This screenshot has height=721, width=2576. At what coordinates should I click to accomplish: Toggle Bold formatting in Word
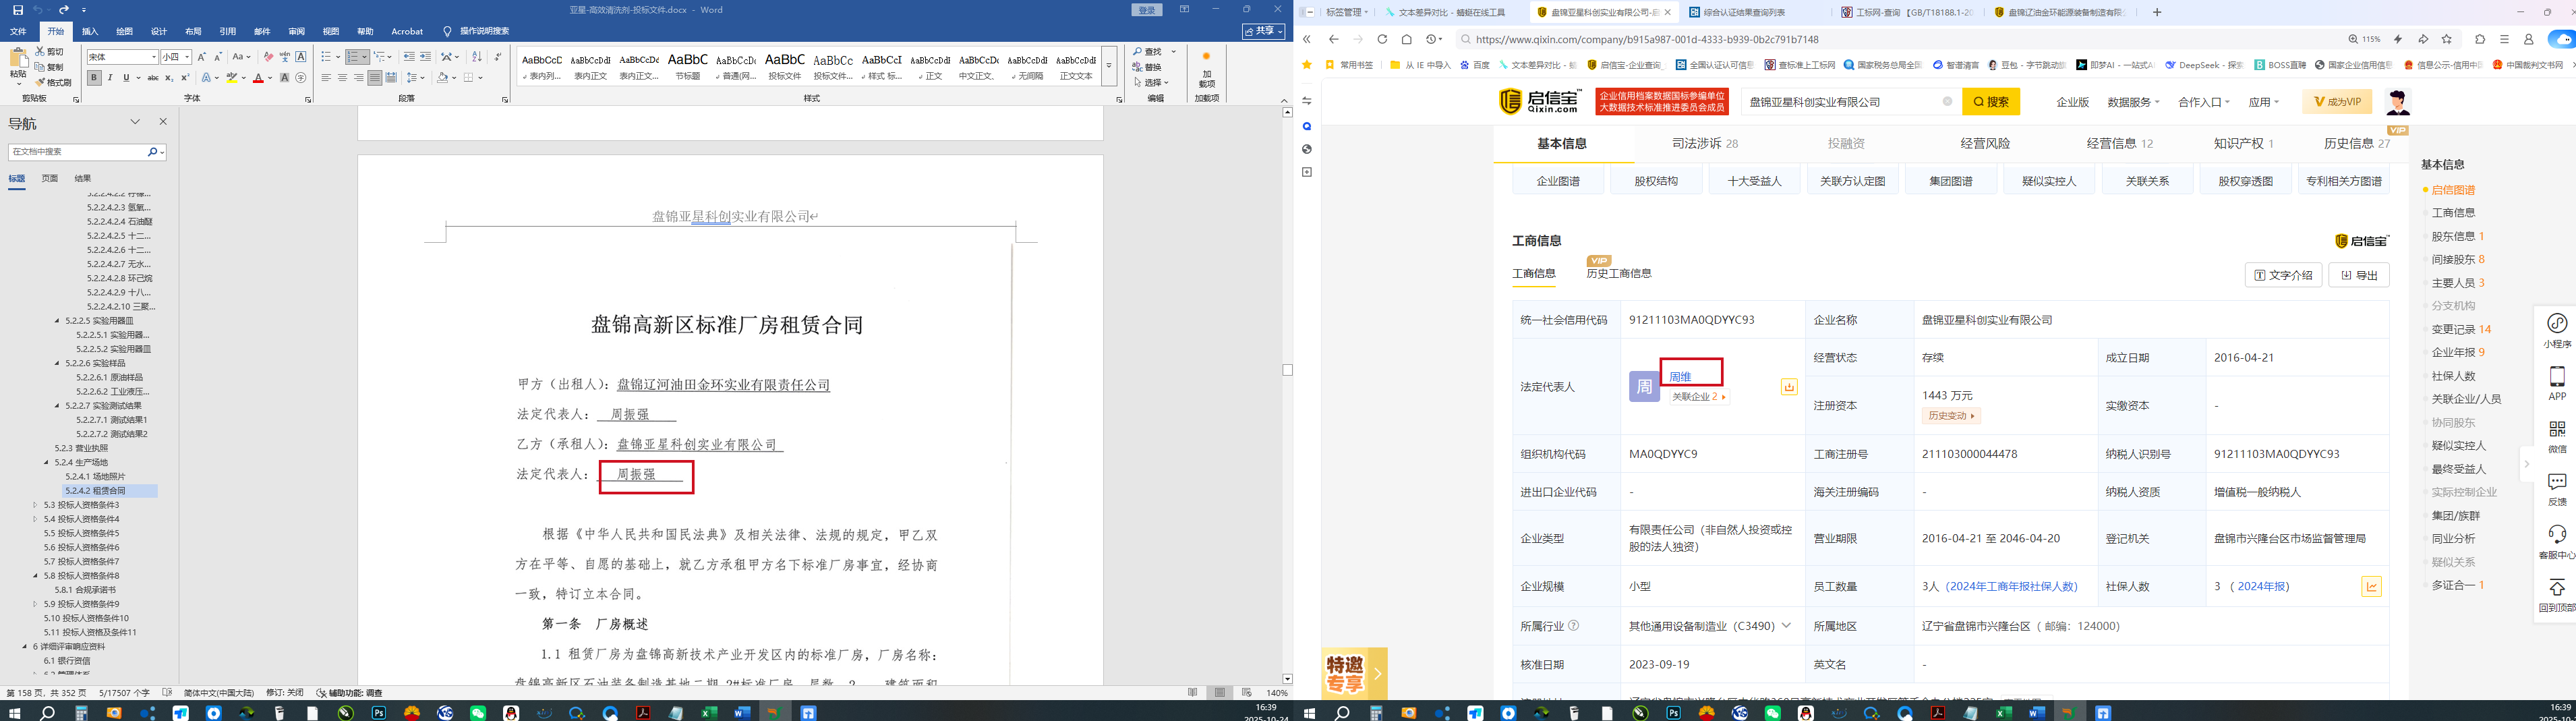point(94,78)
